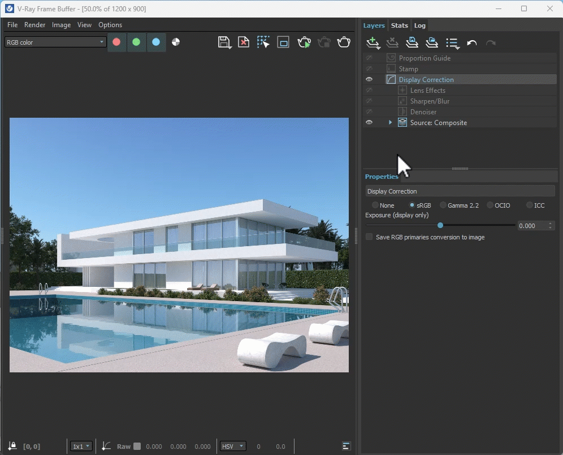Click the Display Correction layer icon
This screenshot has width=563, height=455.
pyautogui.click(x=391, y=79)
